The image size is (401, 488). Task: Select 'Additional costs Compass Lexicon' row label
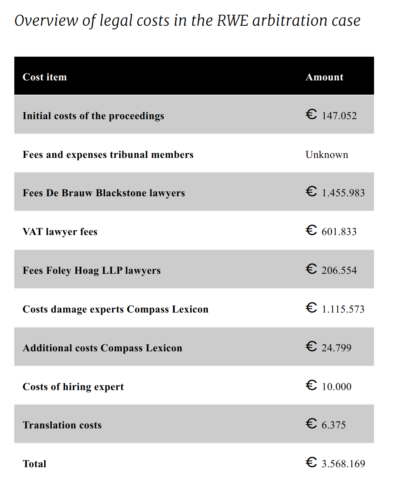102,348
